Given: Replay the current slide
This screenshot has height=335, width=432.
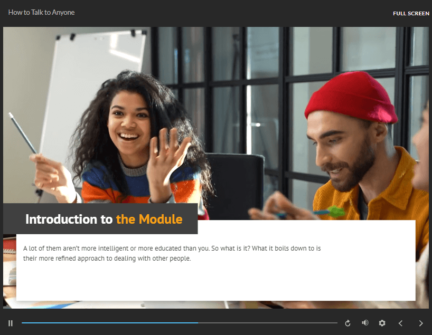Looking at the screenshot, I should pyautogui.click(x=348, y=323).
